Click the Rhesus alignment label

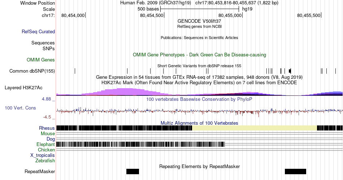[x=47, y=128]
